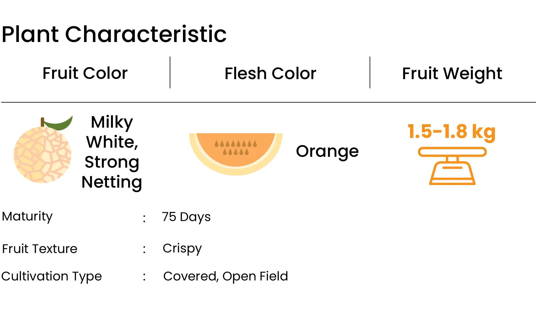Click the Plant Characteristic heading
The image size is (536, 309).
(x=114, y=34)
